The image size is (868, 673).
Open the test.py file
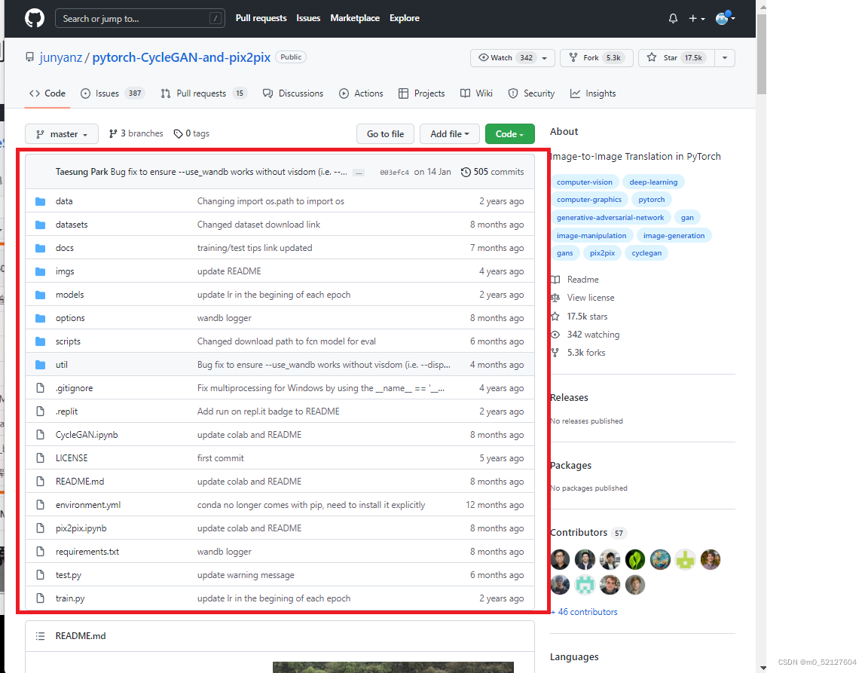coord(68,575)
